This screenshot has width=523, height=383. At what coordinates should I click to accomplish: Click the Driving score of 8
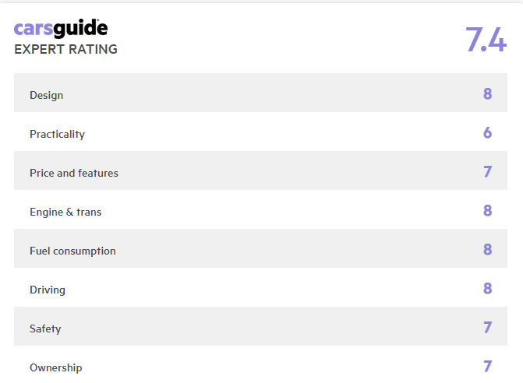pos(488,288)
